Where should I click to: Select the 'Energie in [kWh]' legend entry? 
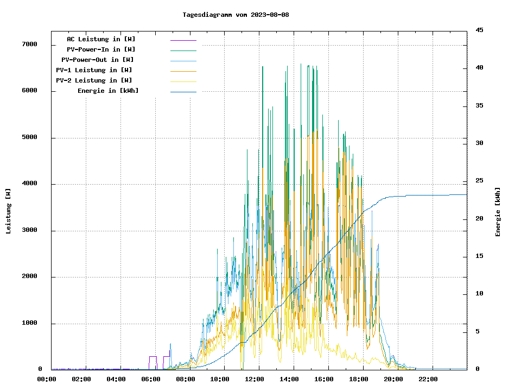click(108, 91)
